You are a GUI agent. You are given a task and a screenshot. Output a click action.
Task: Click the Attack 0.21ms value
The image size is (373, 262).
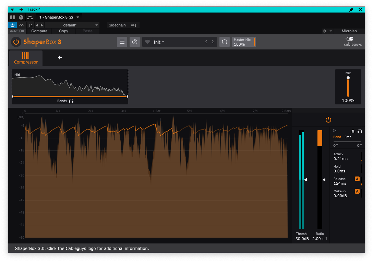340,159
